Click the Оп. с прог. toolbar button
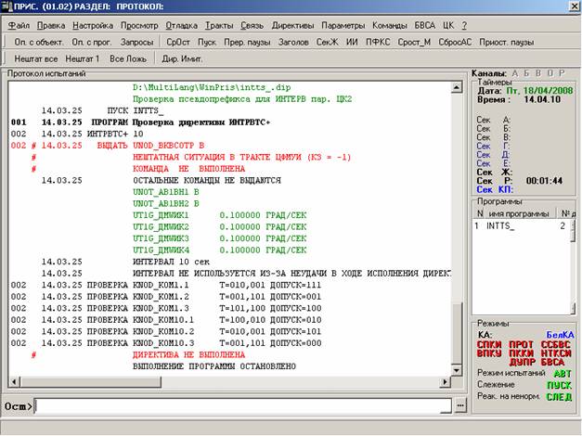The image size is (582, 436). (x=91, y=43)
